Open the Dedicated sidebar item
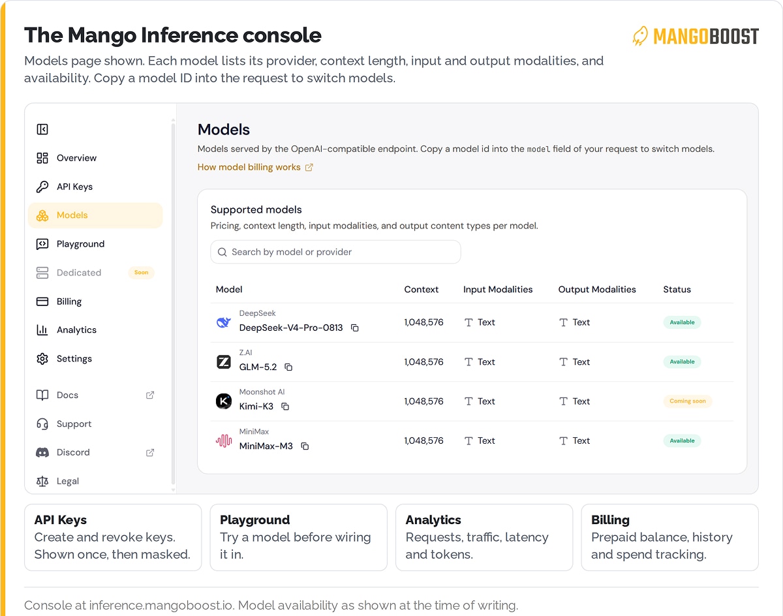This screenshot has height=616, width=783. [95, 273]
